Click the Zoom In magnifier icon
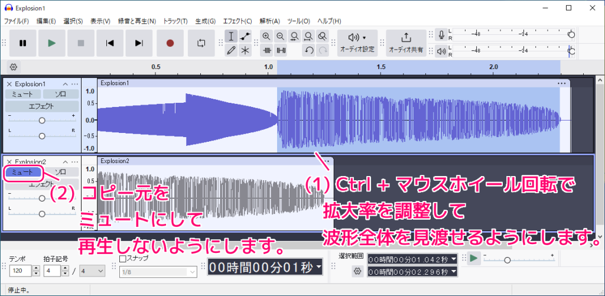 (266, 36)
